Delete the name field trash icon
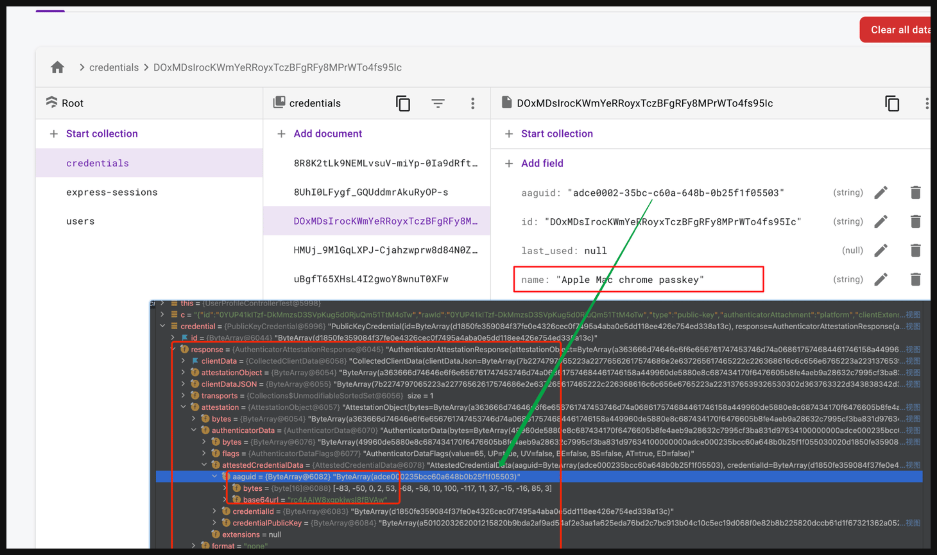The image size is (937, 555). point(915,279)
